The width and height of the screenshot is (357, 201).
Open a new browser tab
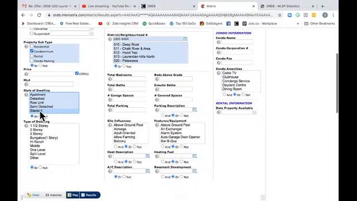pyautogui.click(x=322, y=6)
